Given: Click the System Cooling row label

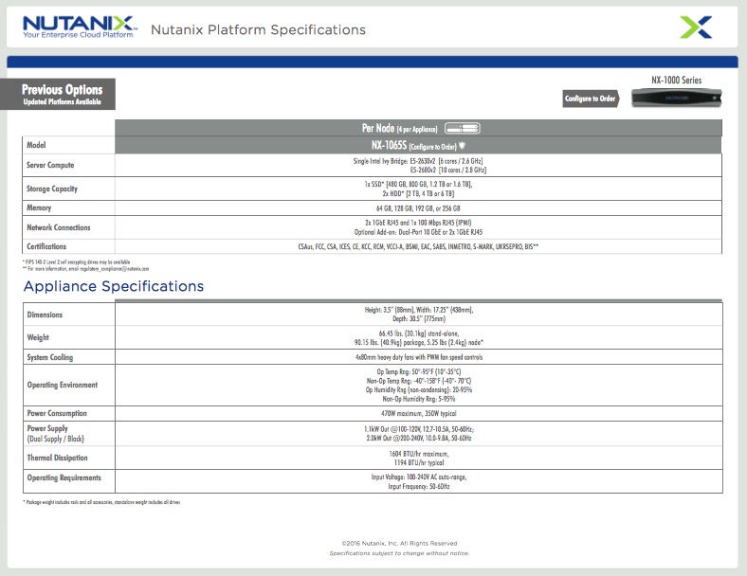Looking at the screenshot, I should tap(49, 357).
